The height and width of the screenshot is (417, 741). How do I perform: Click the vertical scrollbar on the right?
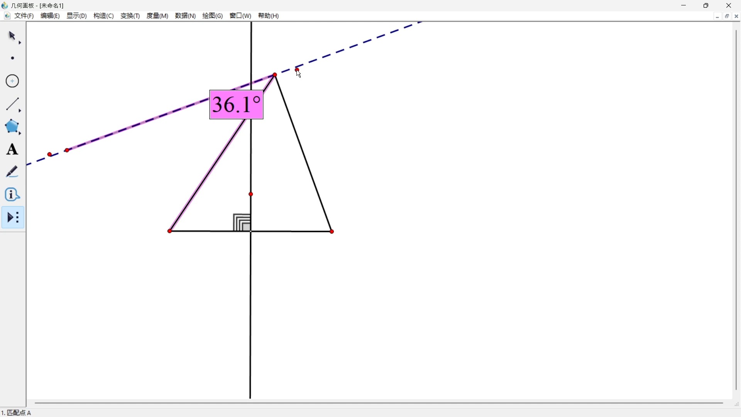click(x=736, y=210)
